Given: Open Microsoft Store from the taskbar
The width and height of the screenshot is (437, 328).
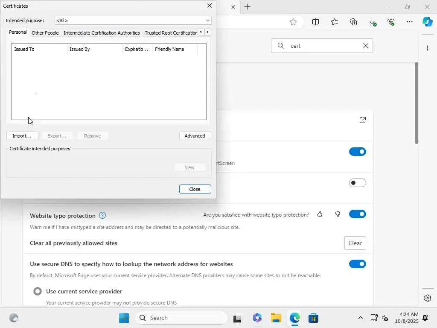Looking at the screenshot, I should click(313, 318).
